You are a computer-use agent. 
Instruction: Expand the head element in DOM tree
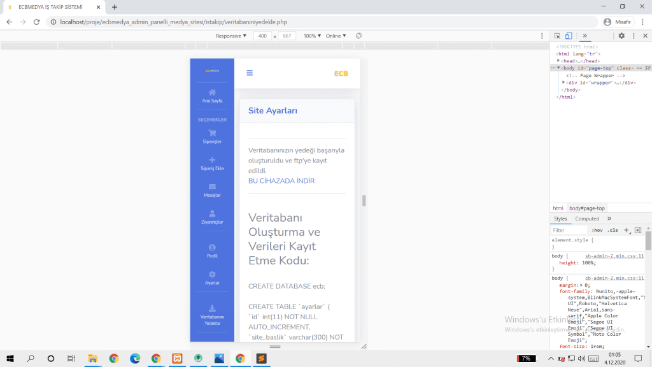558,61
